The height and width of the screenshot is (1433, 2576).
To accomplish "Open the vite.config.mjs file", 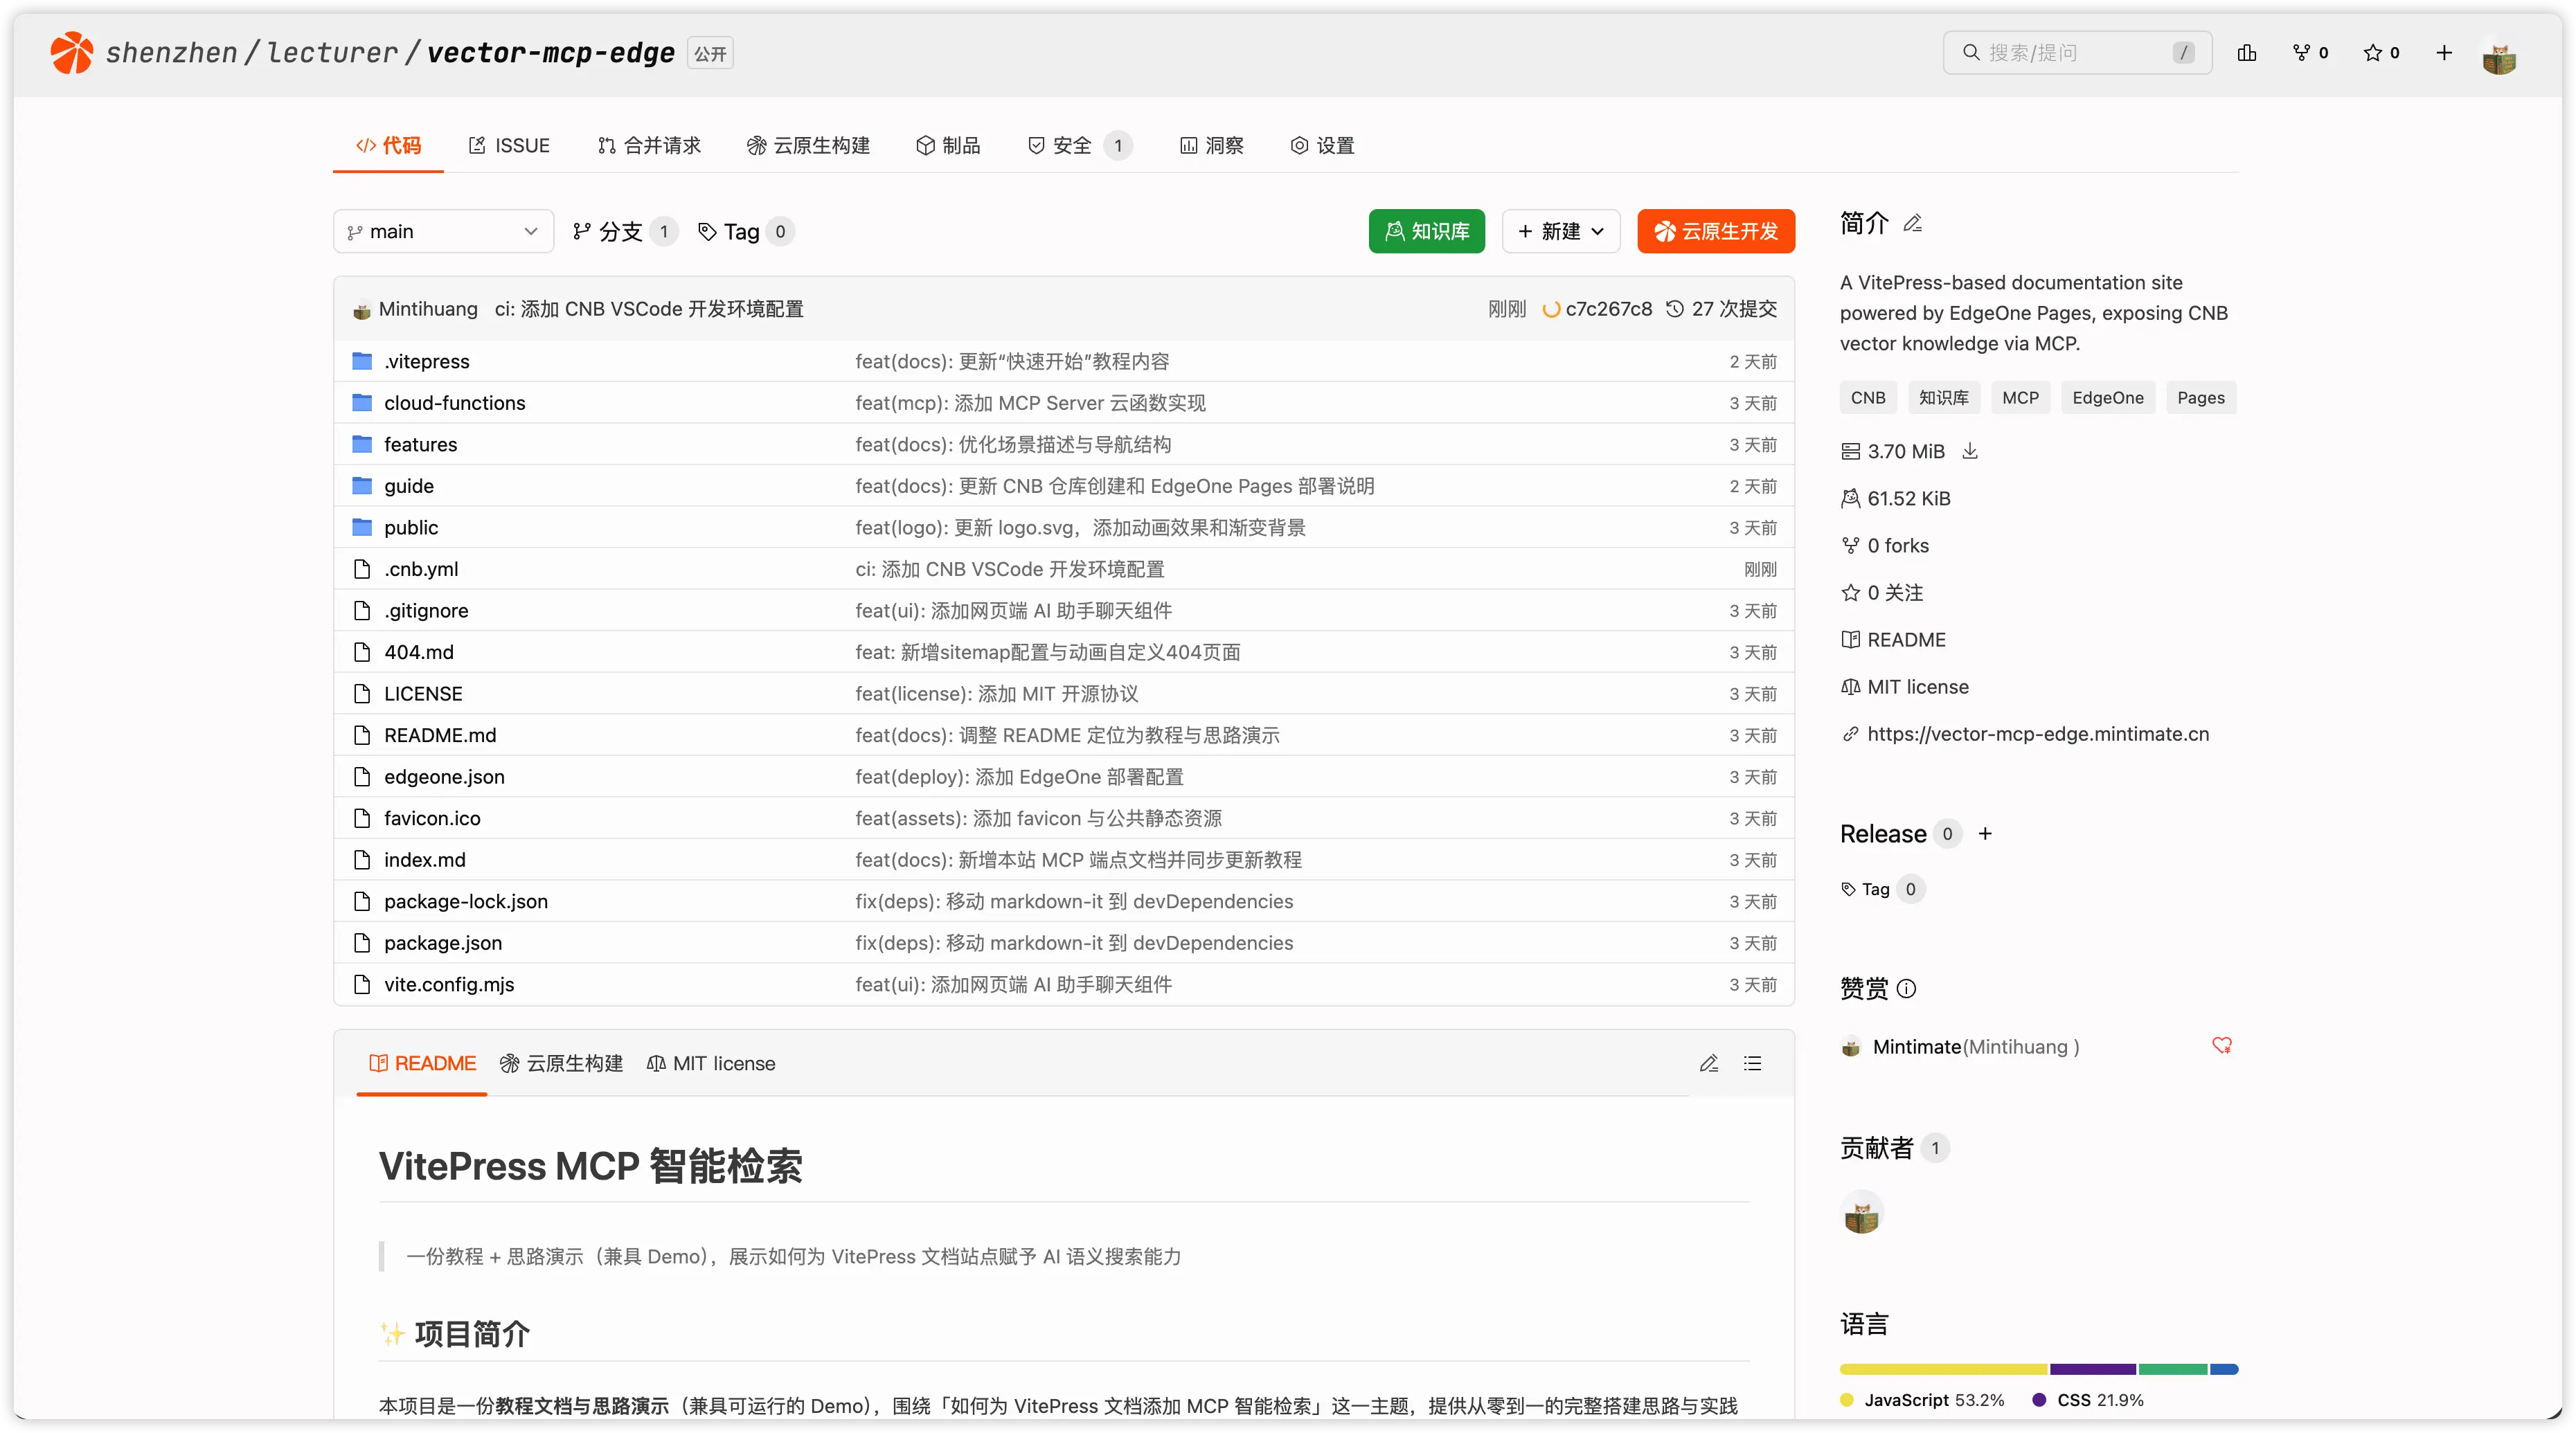I will pyautogui.click(x=449, y=984).
